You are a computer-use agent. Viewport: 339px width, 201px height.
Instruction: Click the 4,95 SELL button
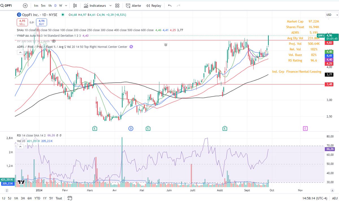22,22
